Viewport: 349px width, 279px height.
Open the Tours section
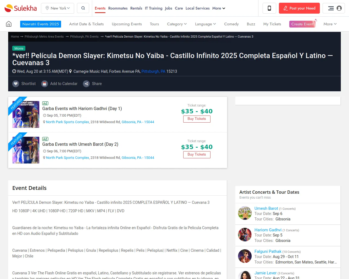point(154,24)
